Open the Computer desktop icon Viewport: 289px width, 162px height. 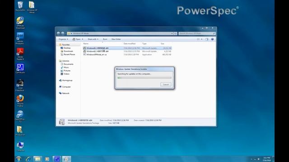pyautogui.click(x=20, y=146)
